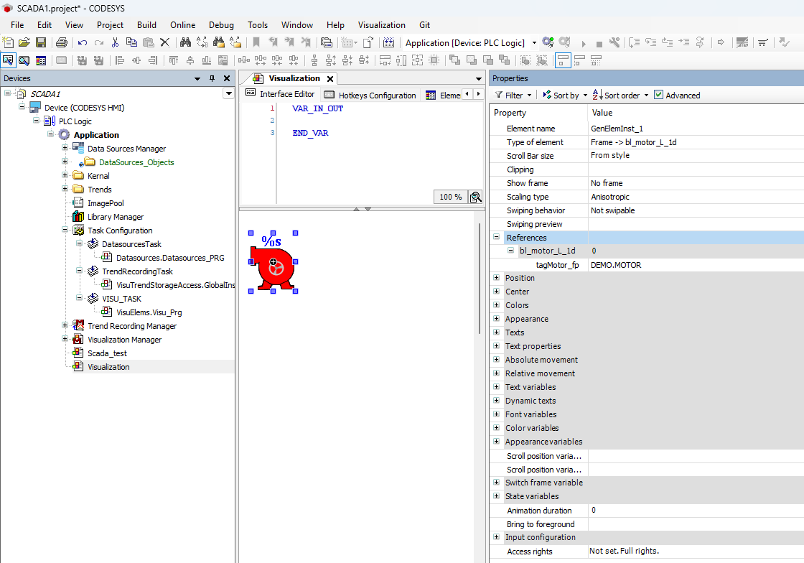Click the Align Left icon
804x563 pixels.
pyautogui.click(x=119, y=60)
